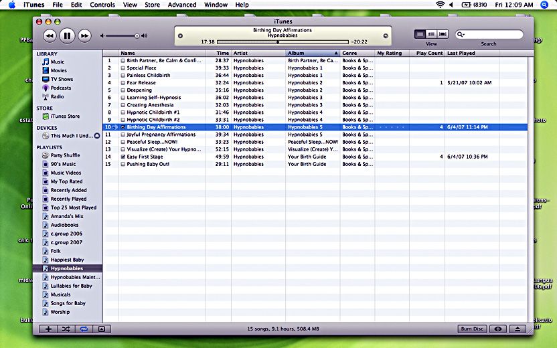Sort by Album column header
Screen dimensions: 557x348
[x=313, y=54]
